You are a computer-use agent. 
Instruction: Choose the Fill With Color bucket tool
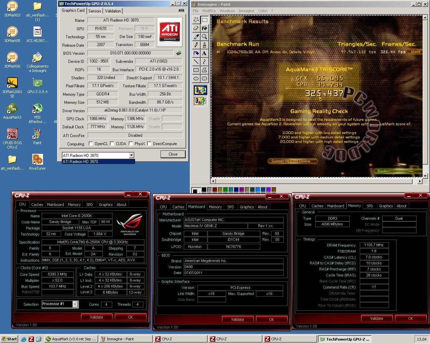coord(204,28)
